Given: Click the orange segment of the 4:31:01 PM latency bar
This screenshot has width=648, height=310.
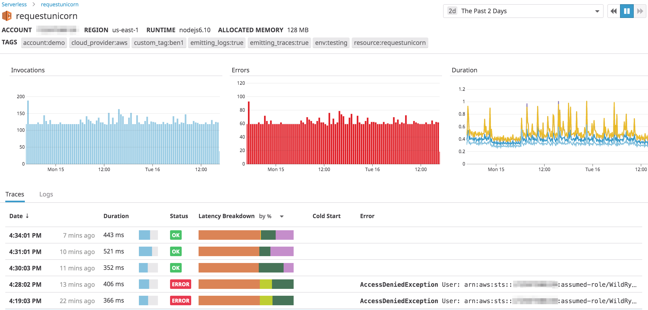Looking at the screenshot, I should coord(228,251).
